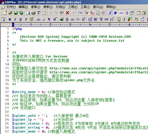Insert a Font tag with the F icon
Viewport: 148px width, 134px height.
coord(26,20)
